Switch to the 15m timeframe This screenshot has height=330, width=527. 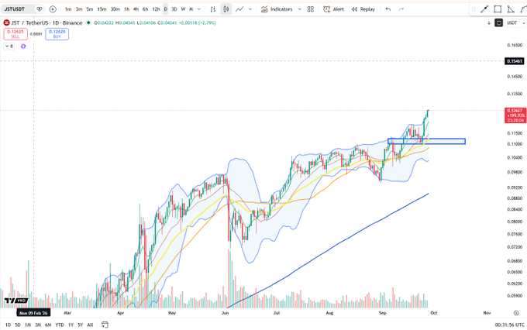(x=102, y=9)
